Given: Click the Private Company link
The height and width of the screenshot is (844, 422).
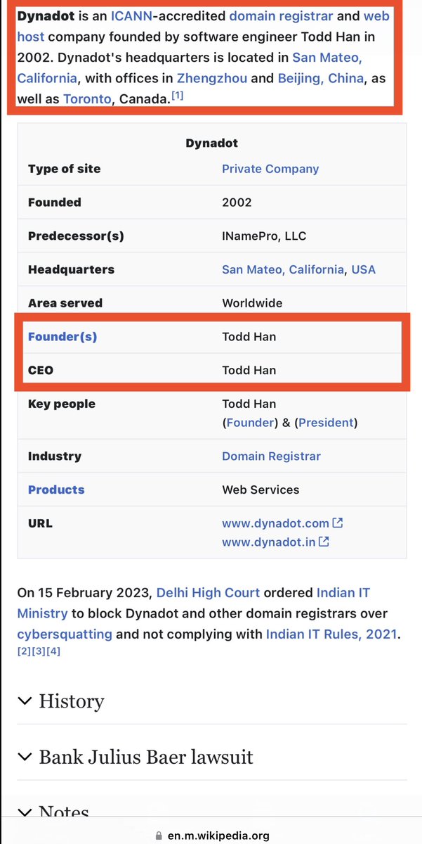Looking at the screenshot, I should (270, 169).
